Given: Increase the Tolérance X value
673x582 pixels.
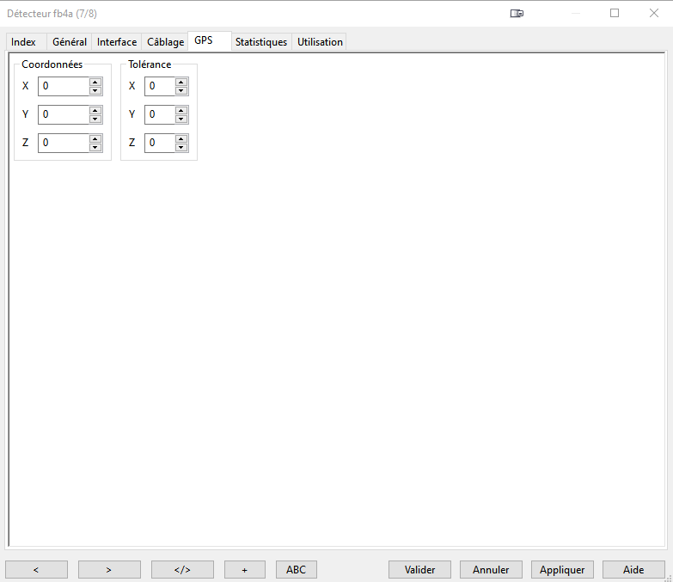Looking at the screenshot, I should pos(181,83).
